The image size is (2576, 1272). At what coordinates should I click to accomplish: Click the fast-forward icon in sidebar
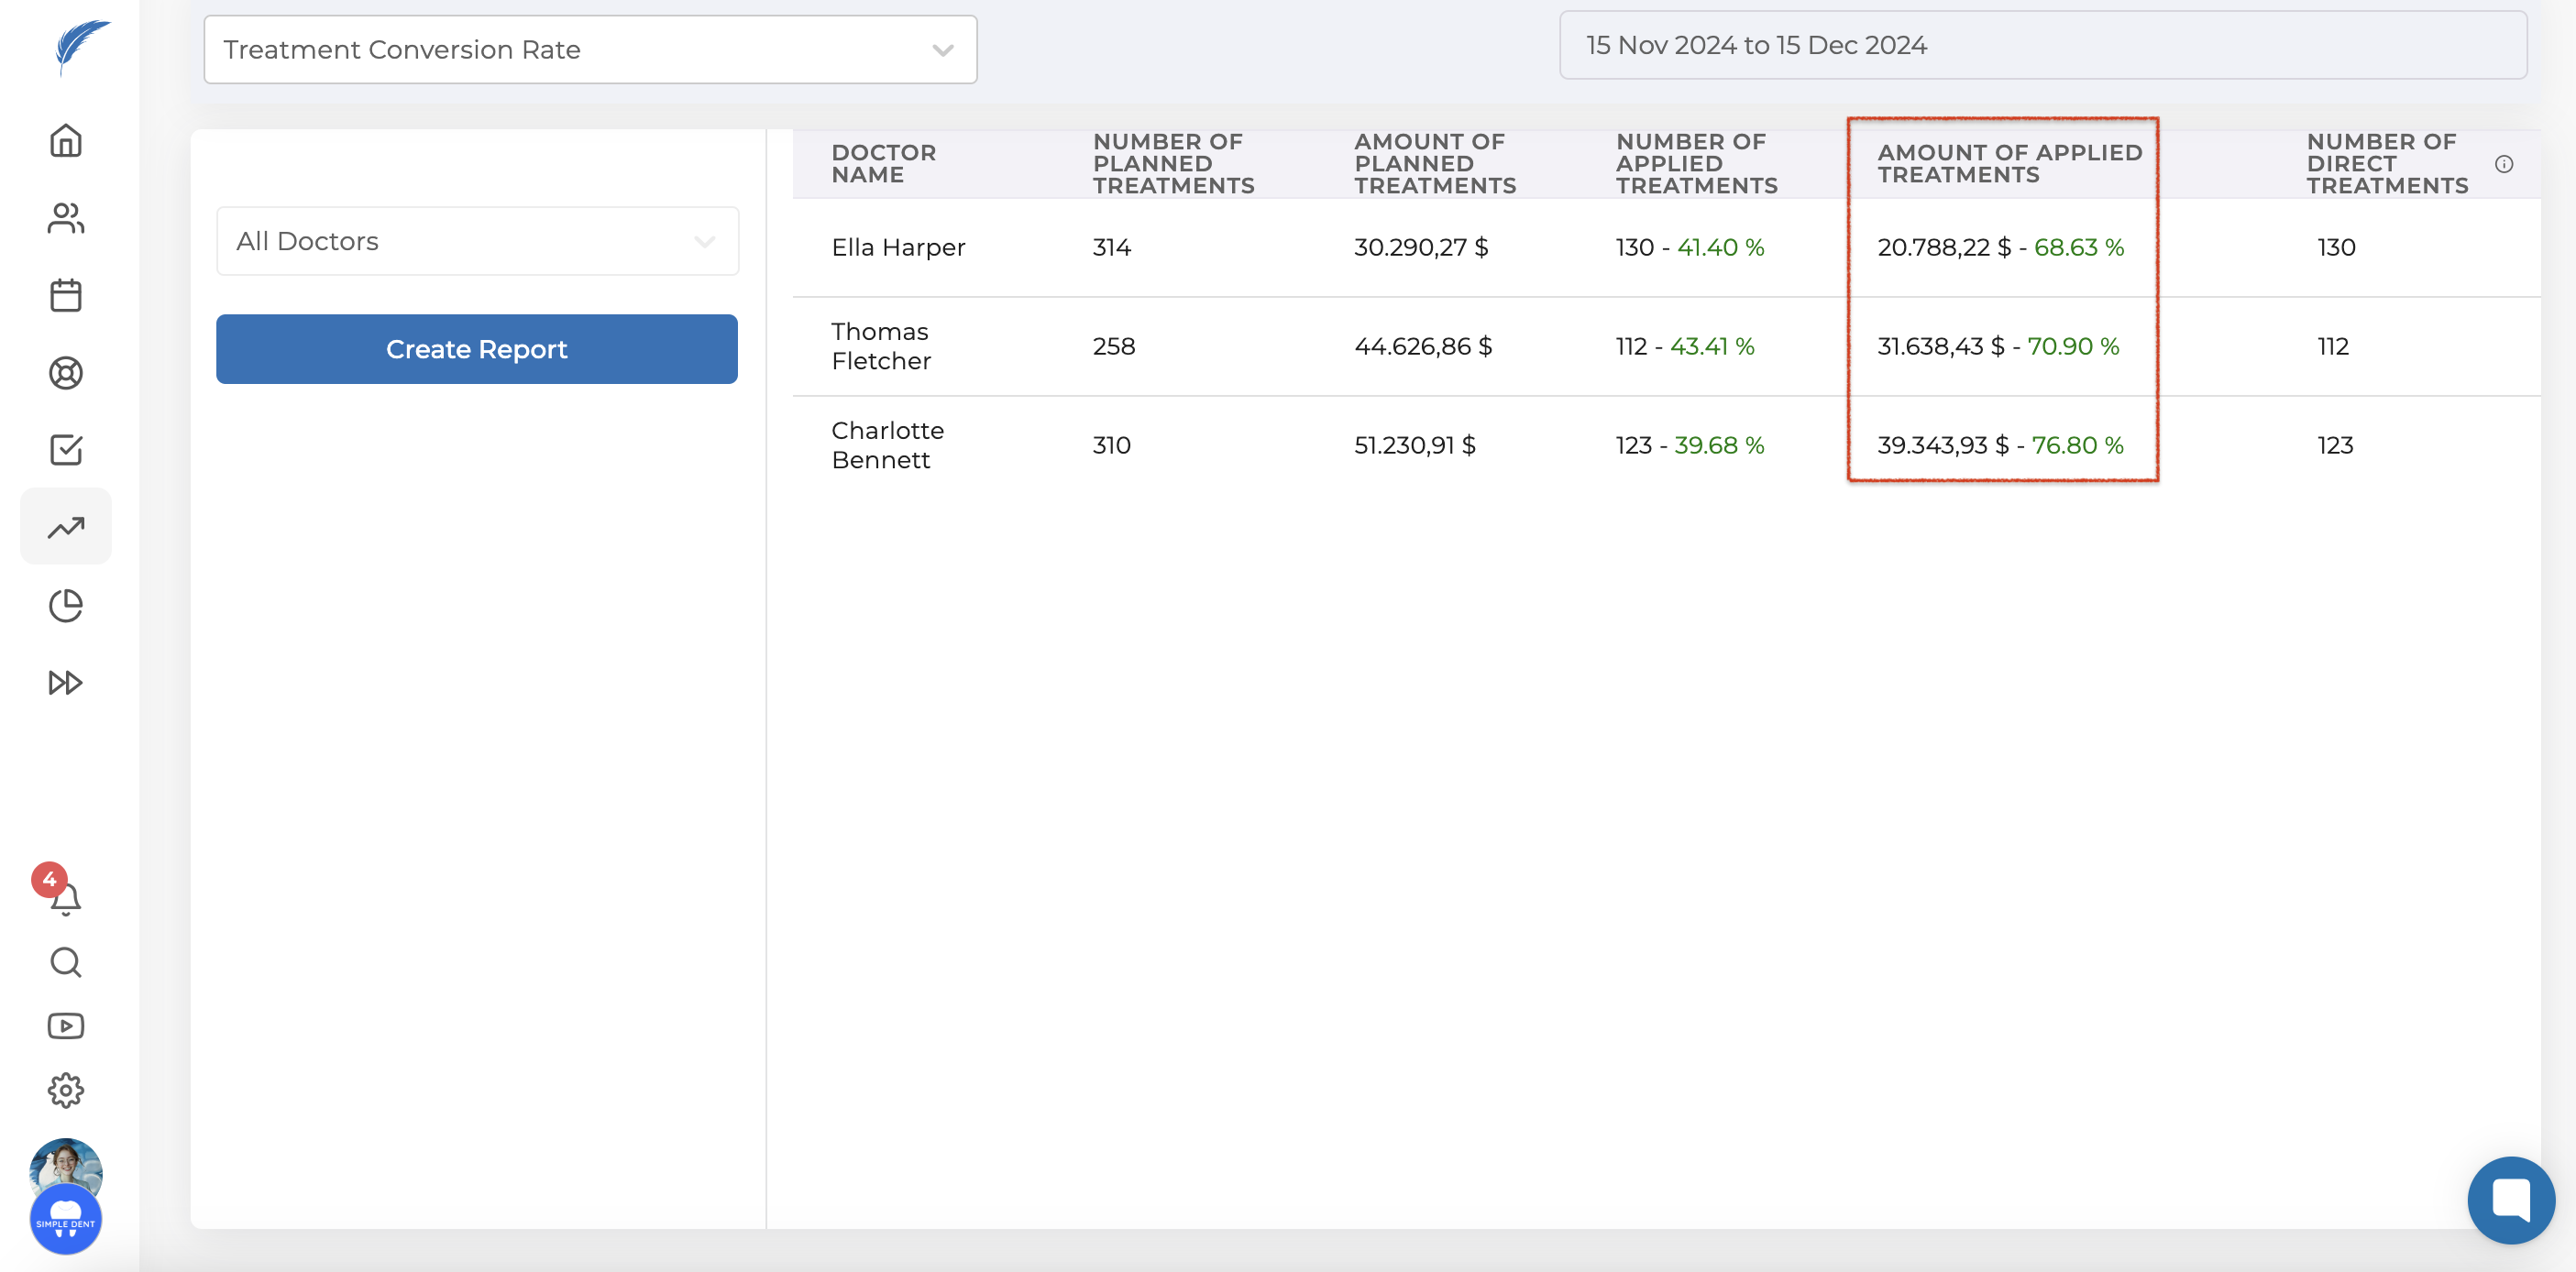[66, 682]
